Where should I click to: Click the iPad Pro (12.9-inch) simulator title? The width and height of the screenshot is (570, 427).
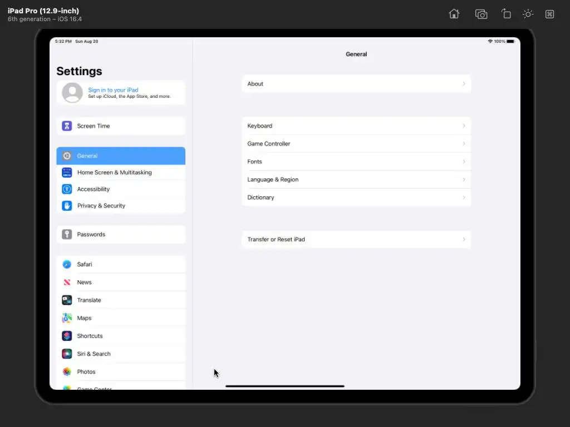(43, 11)
